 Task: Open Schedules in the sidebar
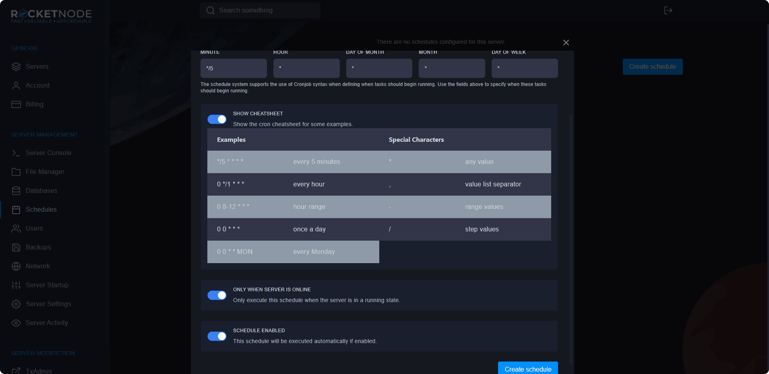pos(41,210)
